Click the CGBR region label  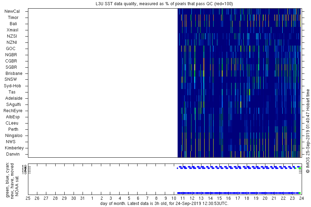11,61
